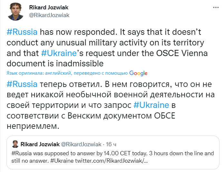223x172 pixels.
Task: Click the English tweet text body
Action: pos(107,48)
